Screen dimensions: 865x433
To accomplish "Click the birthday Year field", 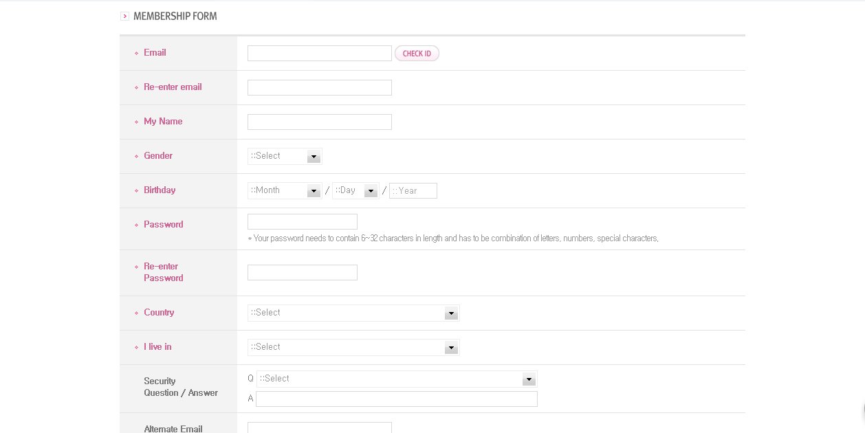I will [413, 191].
